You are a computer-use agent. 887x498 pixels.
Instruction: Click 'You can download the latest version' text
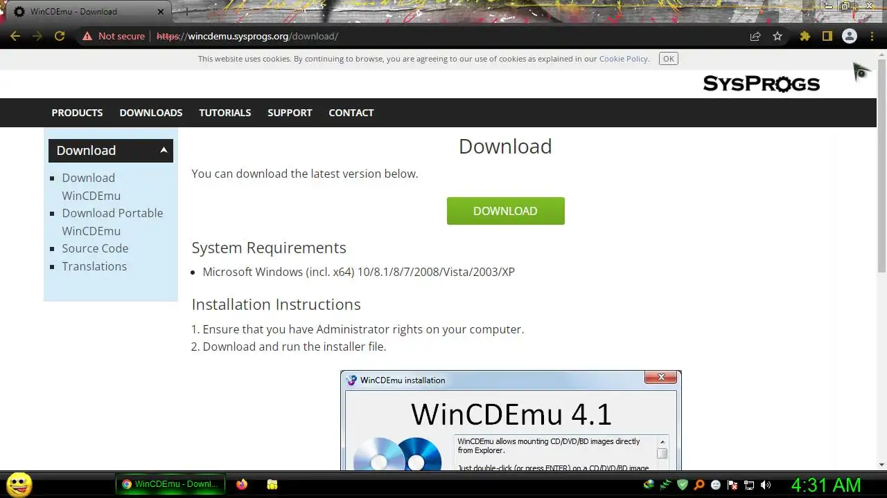click(x=305, y=174)
